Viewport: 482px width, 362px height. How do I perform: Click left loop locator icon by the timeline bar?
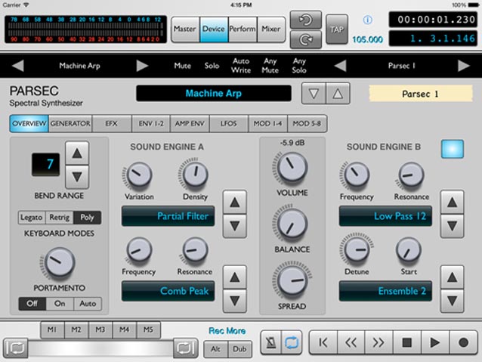[x=15, y=348]
